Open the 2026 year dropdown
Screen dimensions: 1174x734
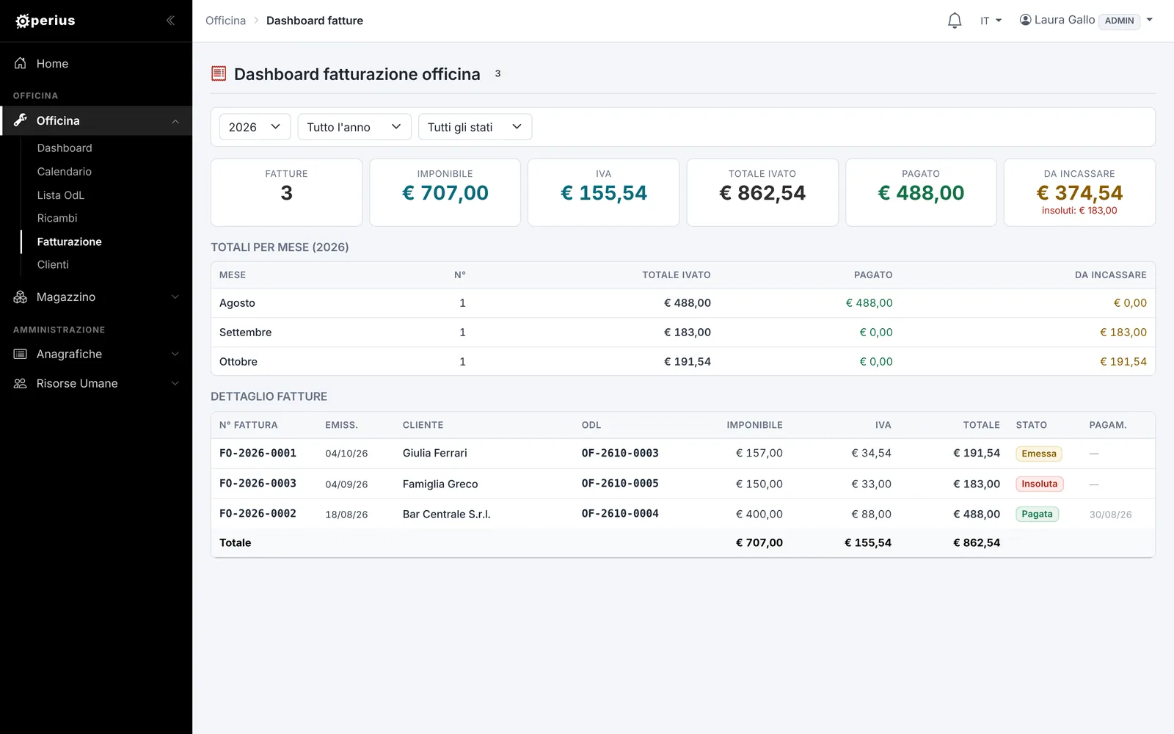pyautogui.click(x=255, y=127)
